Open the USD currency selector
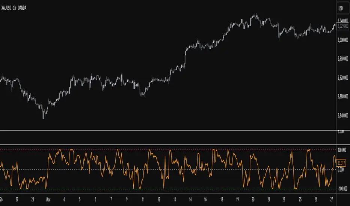 342,8
